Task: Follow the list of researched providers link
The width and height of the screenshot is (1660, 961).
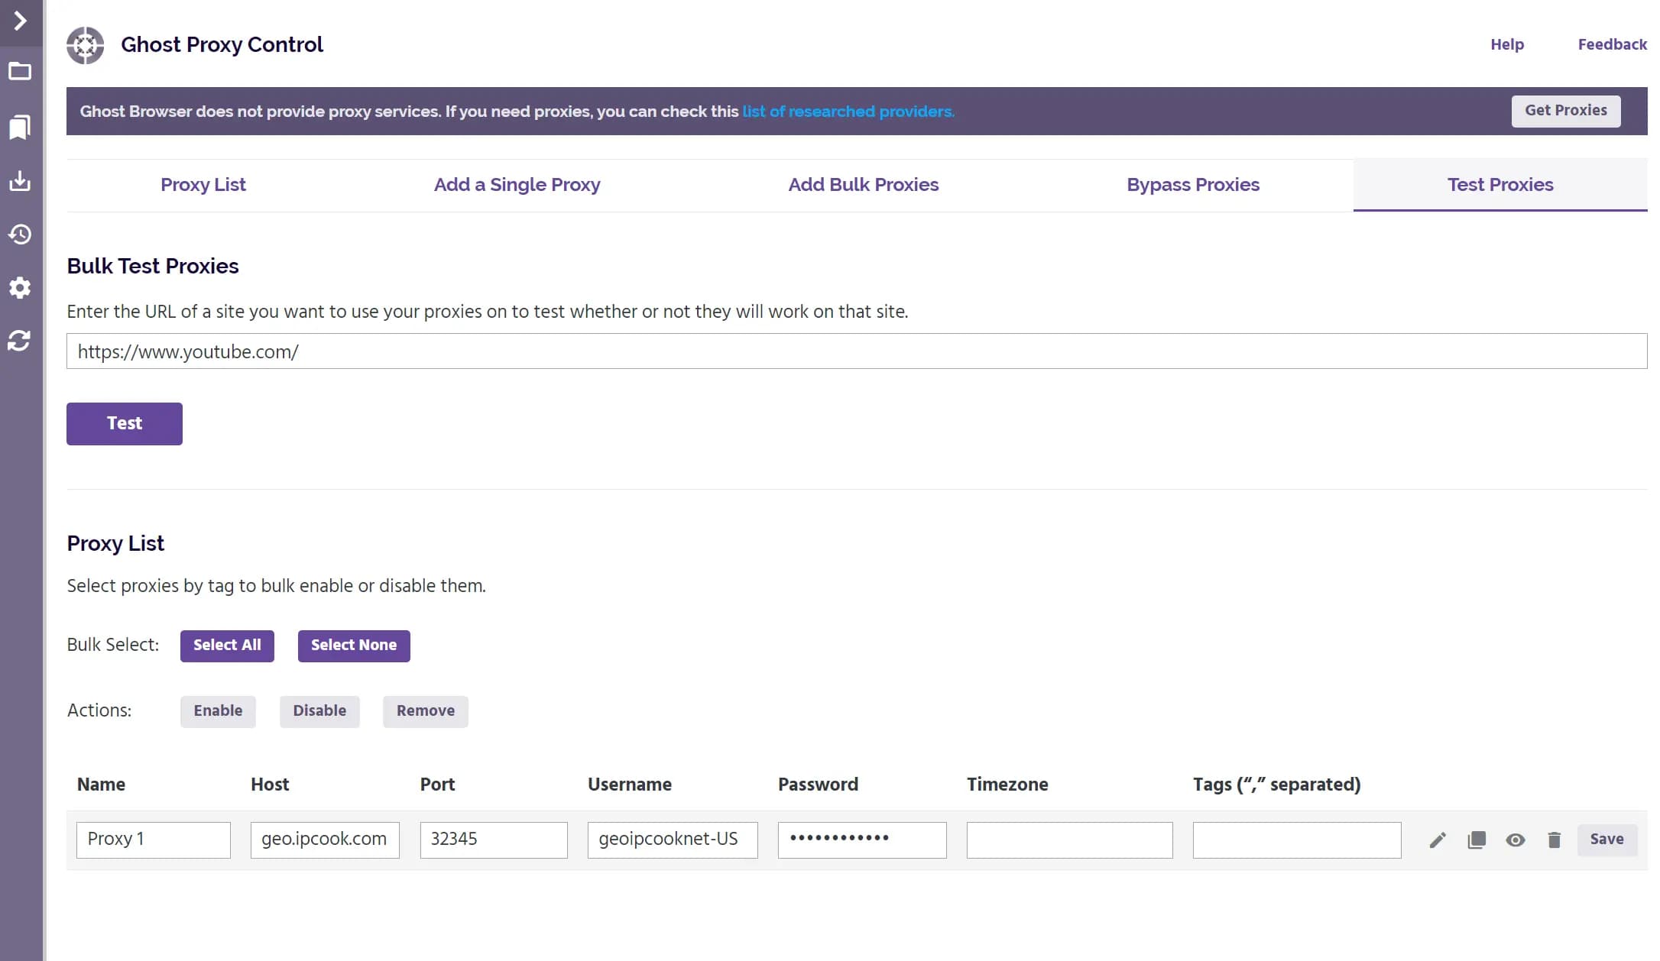Action: (848, 112)
